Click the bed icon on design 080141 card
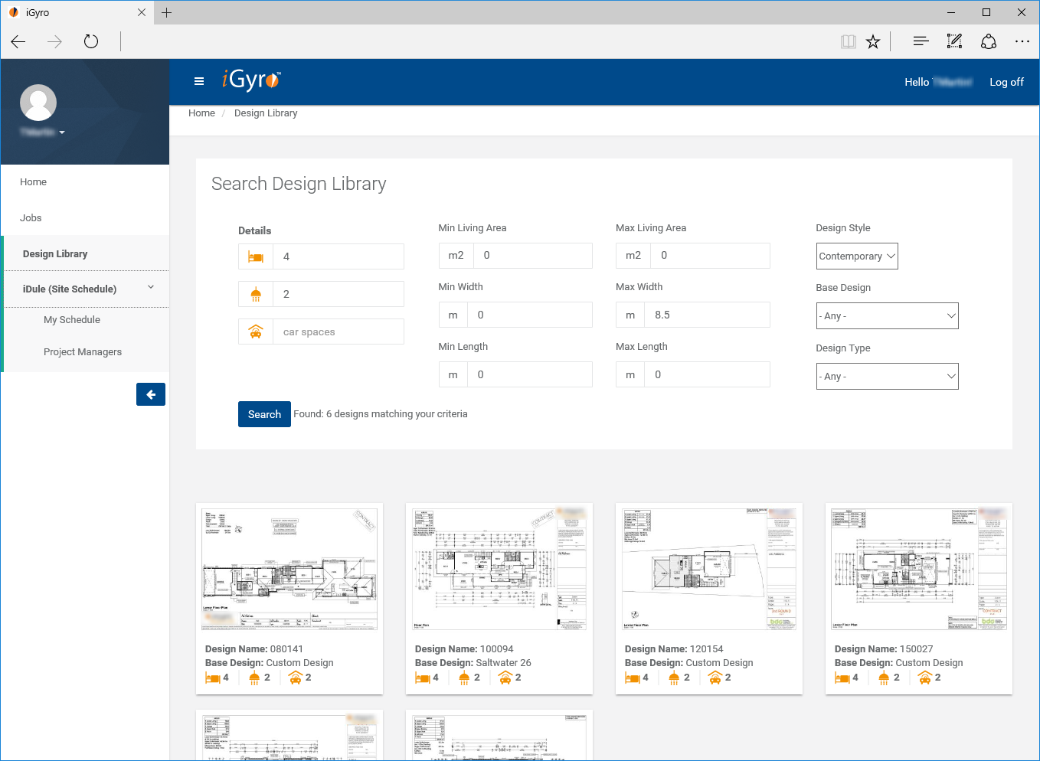 (212, 678)
